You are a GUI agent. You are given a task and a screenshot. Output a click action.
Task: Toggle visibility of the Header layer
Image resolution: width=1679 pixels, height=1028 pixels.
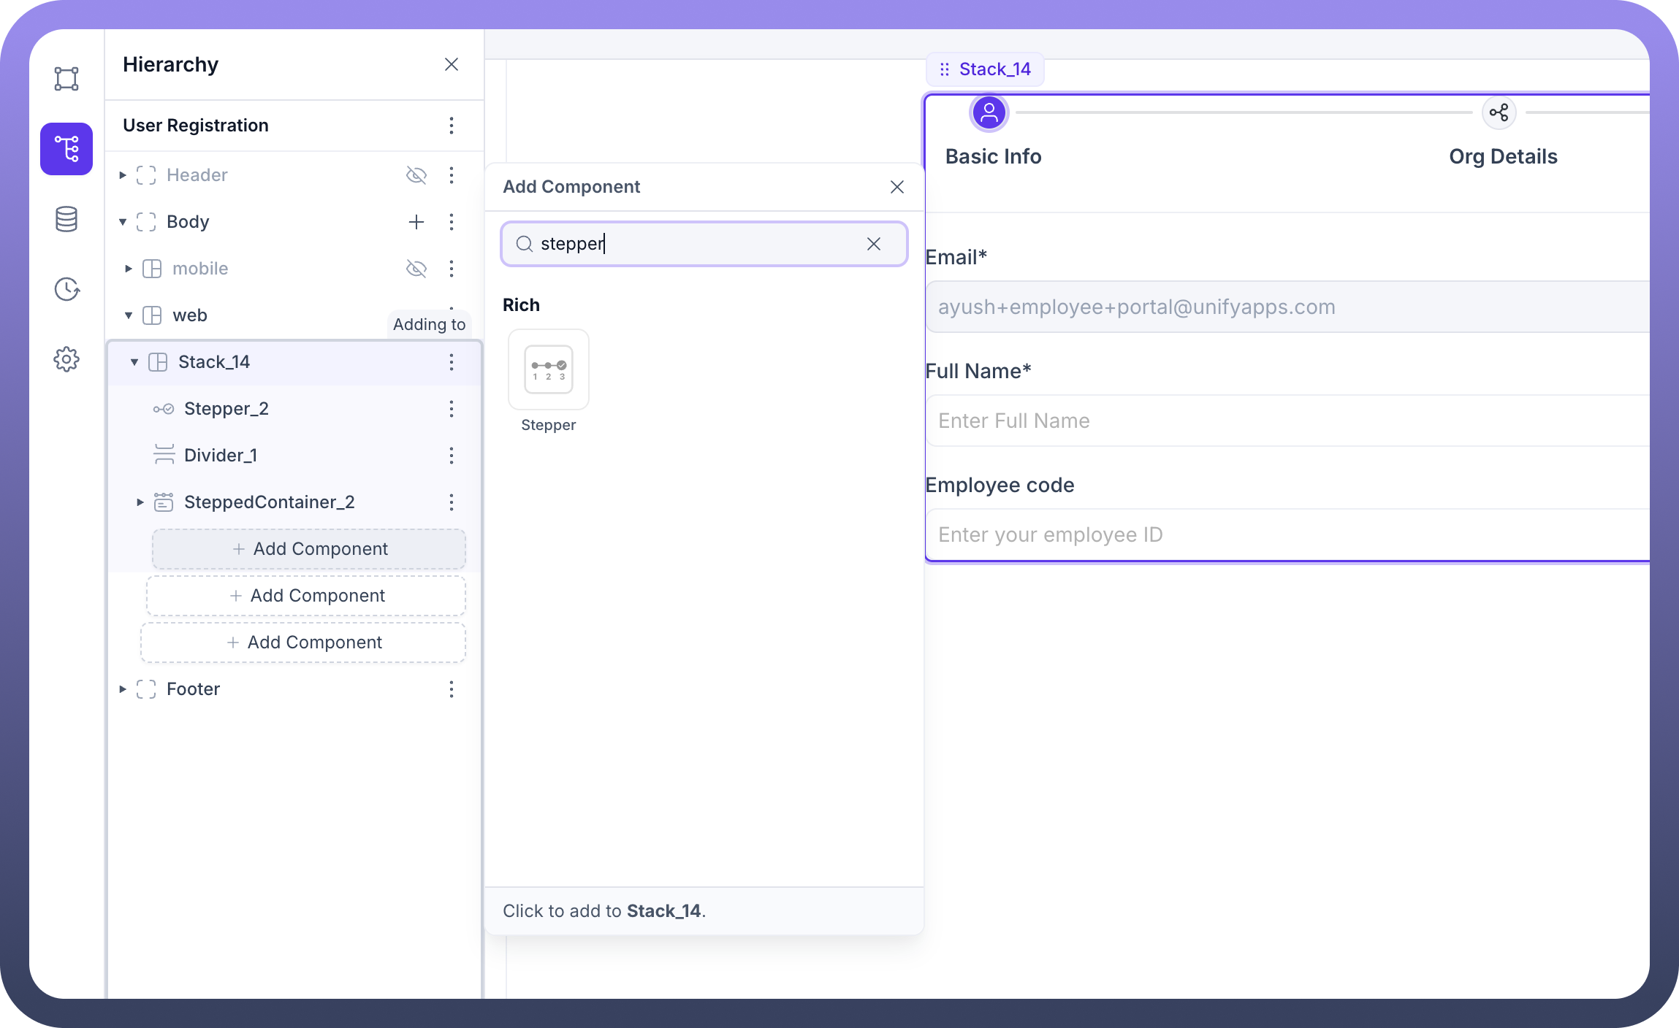click(416, 175)
